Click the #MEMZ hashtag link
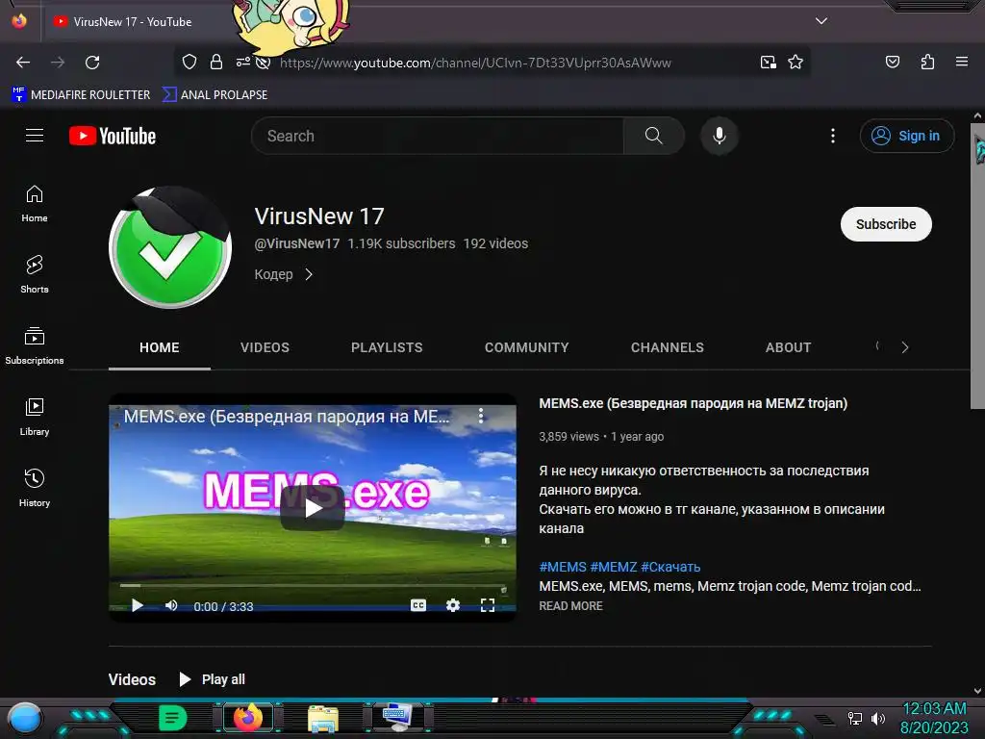 tap(614, 567)
